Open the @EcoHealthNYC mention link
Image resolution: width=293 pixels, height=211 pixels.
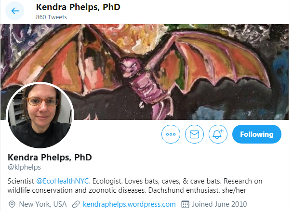(x=63, y=181)
